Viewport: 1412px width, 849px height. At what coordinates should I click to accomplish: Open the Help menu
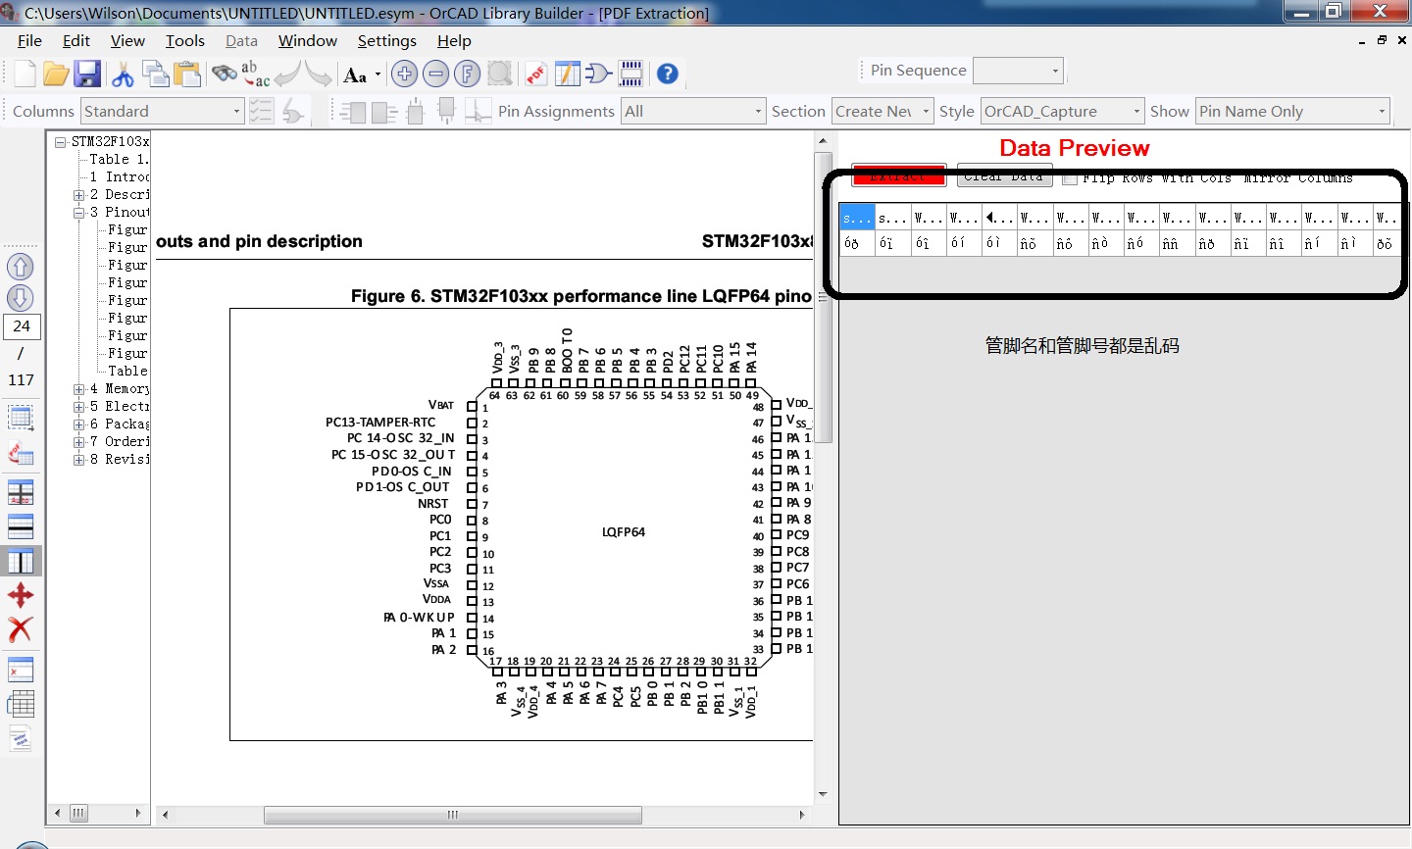click(454, 40)
